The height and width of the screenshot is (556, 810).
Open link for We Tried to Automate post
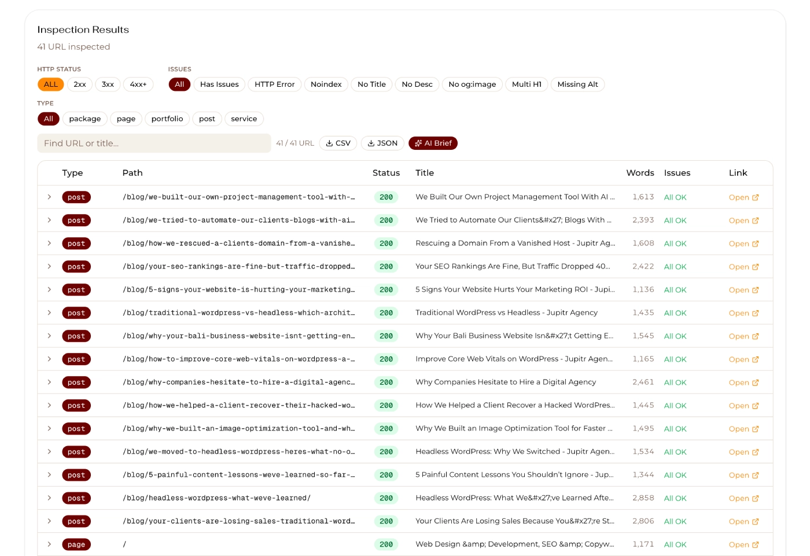coord(743,220)
